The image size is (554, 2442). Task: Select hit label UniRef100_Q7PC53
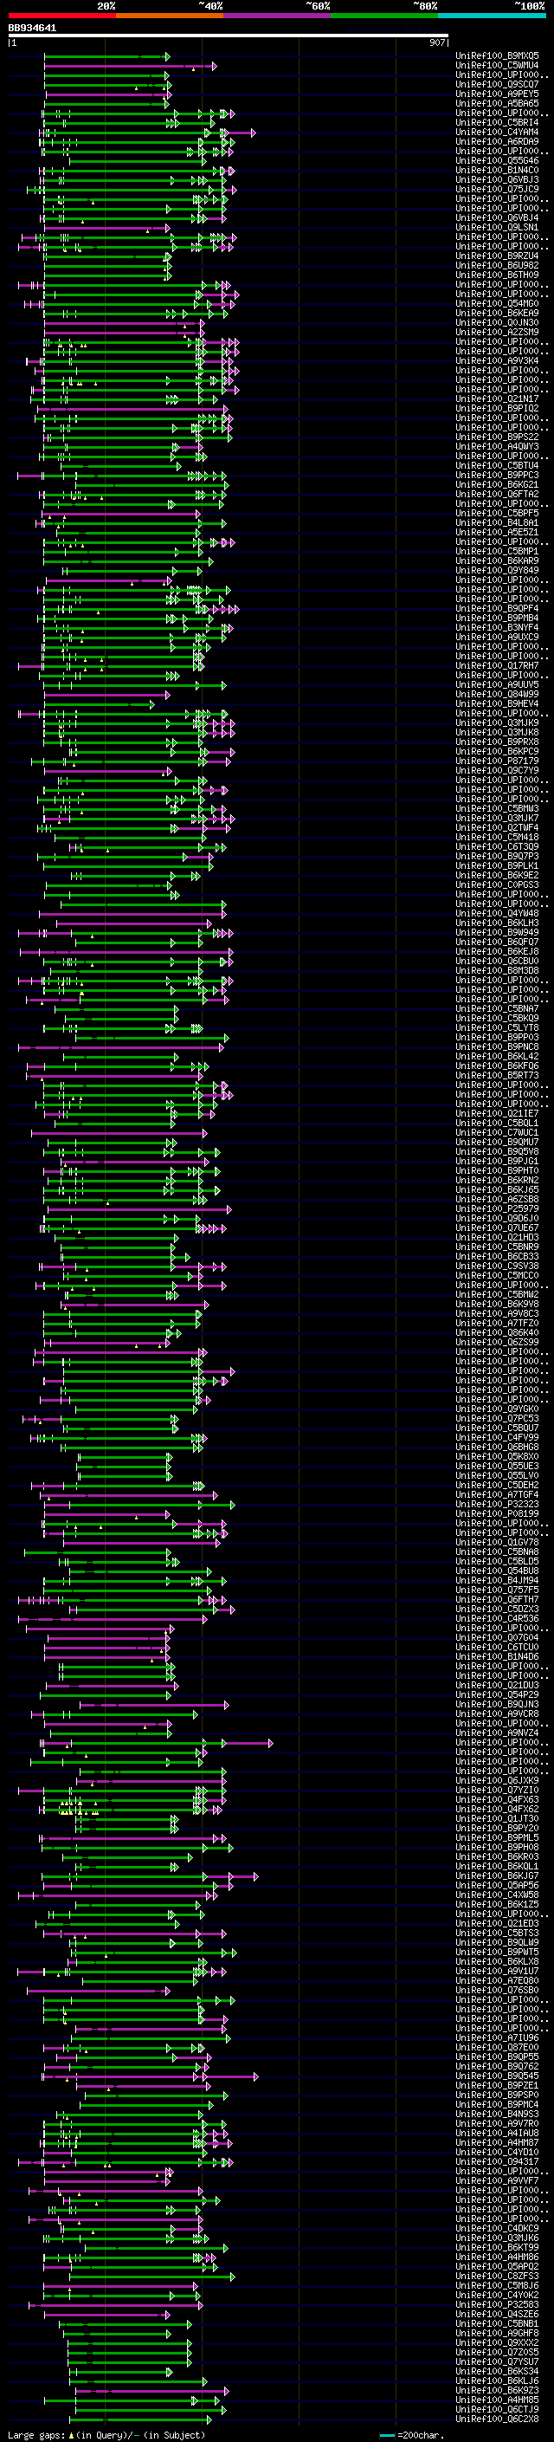click(x=497, y=1418)
